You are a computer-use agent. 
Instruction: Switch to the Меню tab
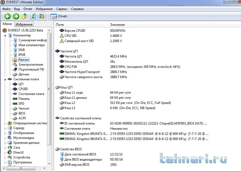[7, 24]
